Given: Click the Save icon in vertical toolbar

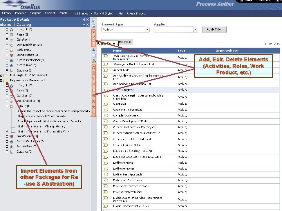Looking at the screenshot, I should 94,20.
